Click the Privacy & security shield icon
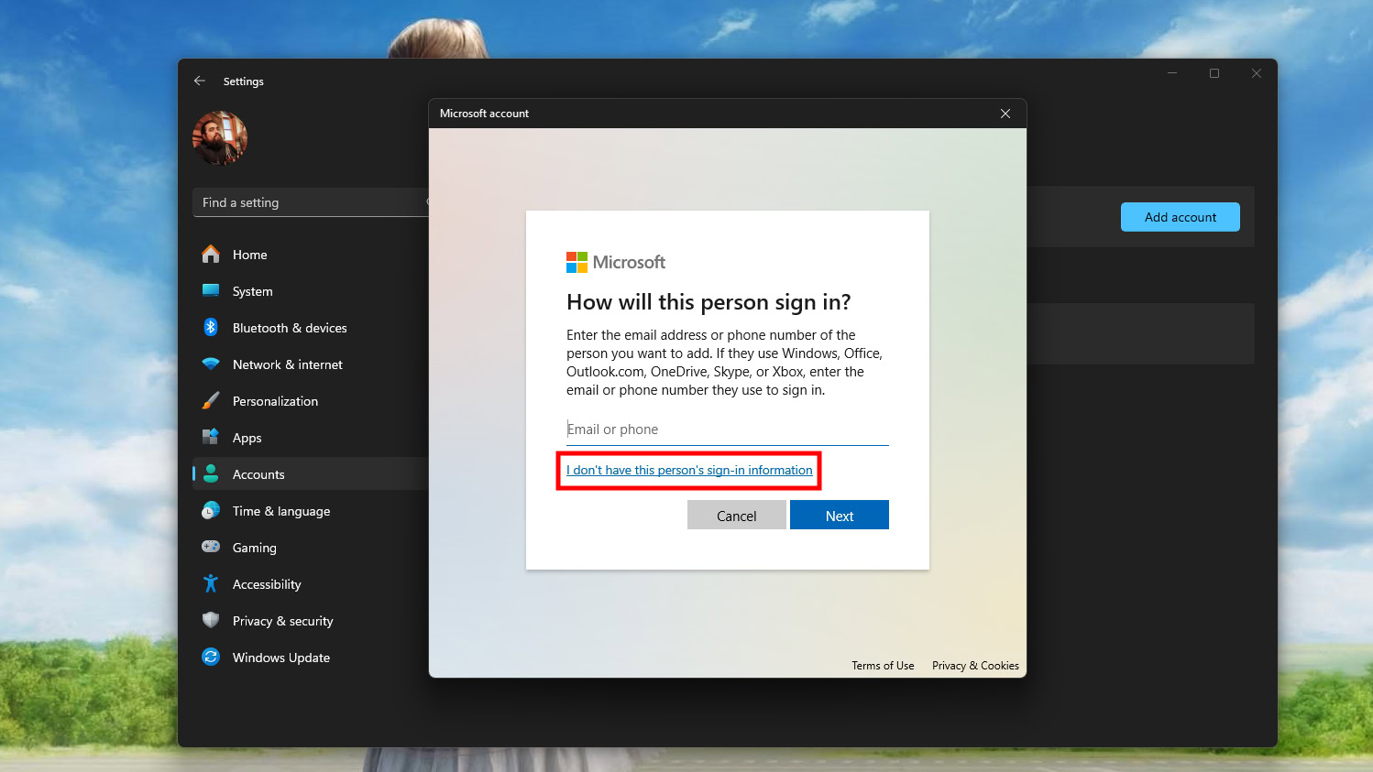 211,621
